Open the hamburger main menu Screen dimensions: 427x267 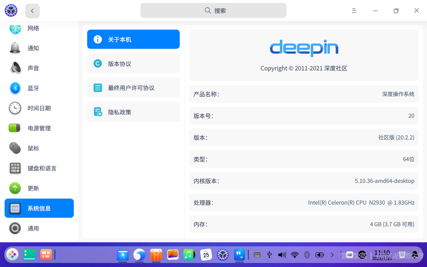(354, 11)
